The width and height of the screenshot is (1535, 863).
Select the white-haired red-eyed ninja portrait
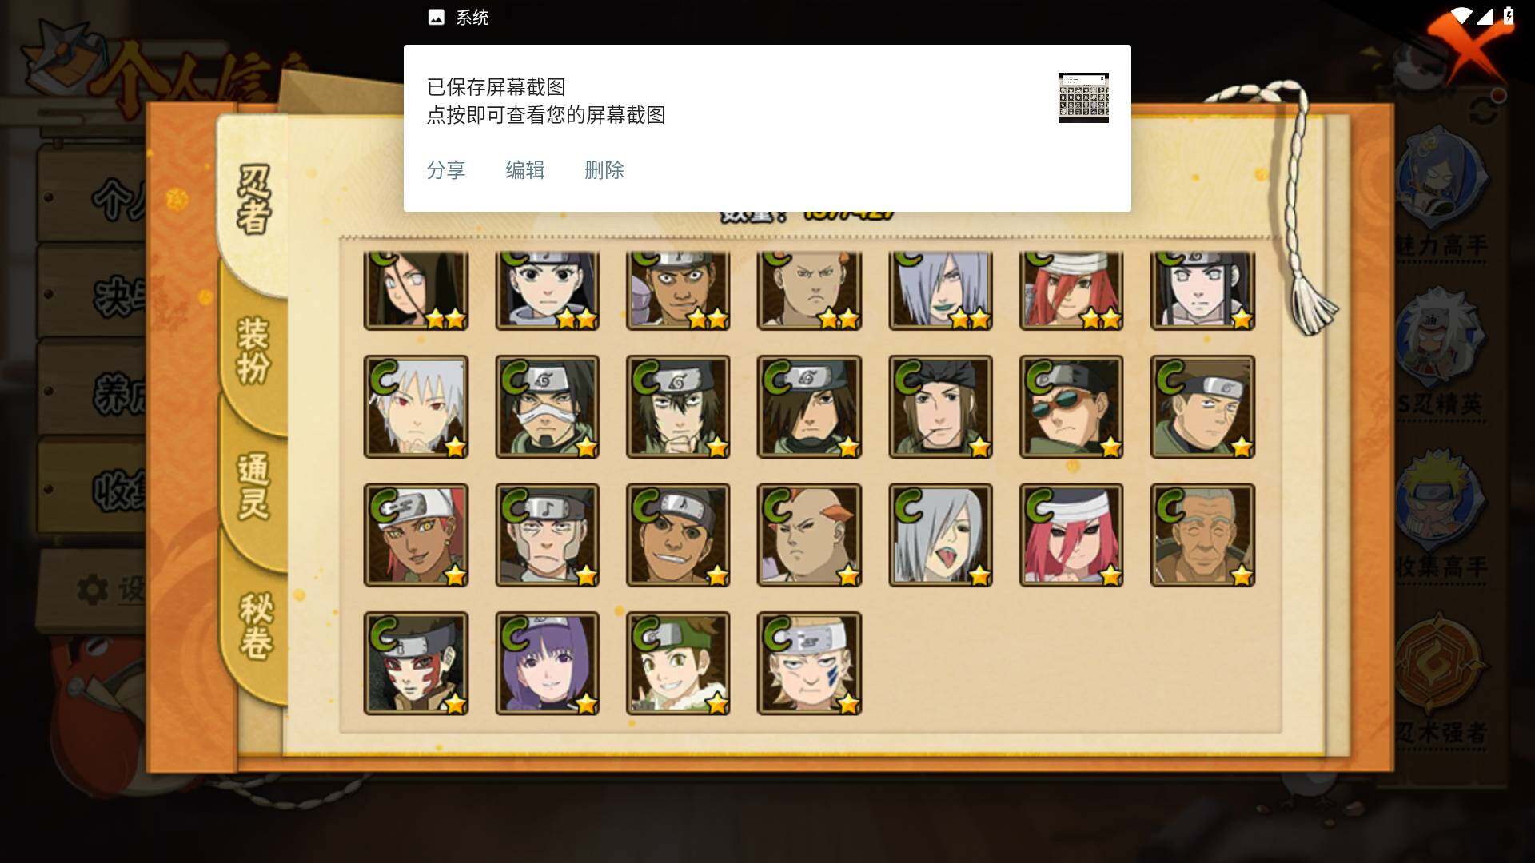tap(416, 407)
